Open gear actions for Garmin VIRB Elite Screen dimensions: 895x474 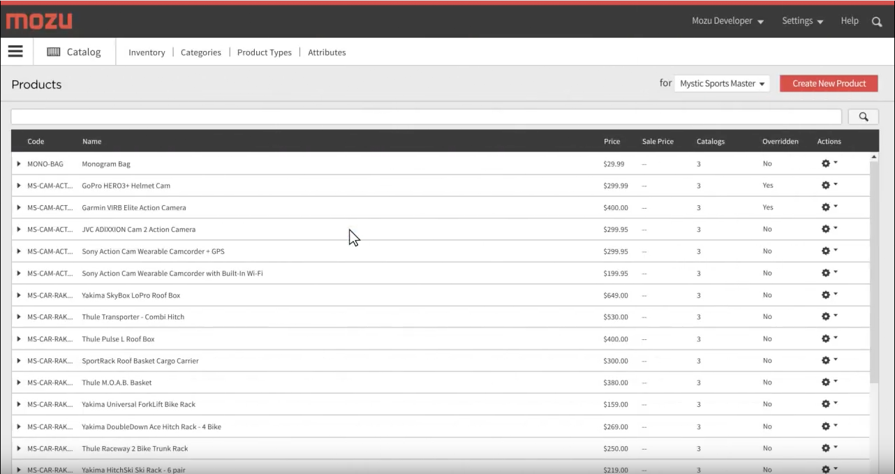click(829, 207)
